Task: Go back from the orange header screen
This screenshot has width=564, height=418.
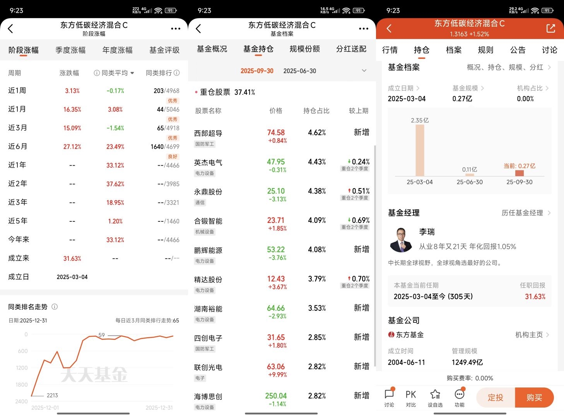Action: pyautogui.click(x=389, y=28)
